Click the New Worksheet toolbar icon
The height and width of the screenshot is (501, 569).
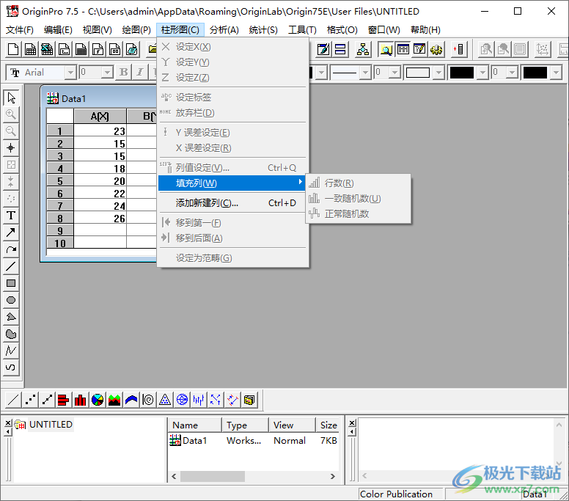pos(30,49)
